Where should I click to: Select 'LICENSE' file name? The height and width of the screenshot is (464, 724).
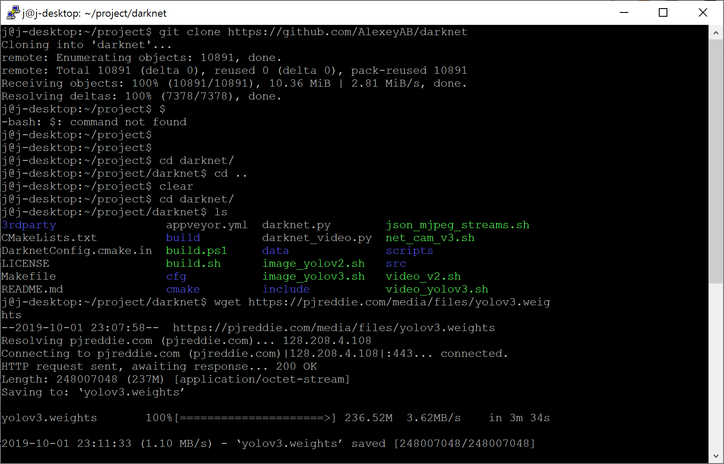(25, 264)
